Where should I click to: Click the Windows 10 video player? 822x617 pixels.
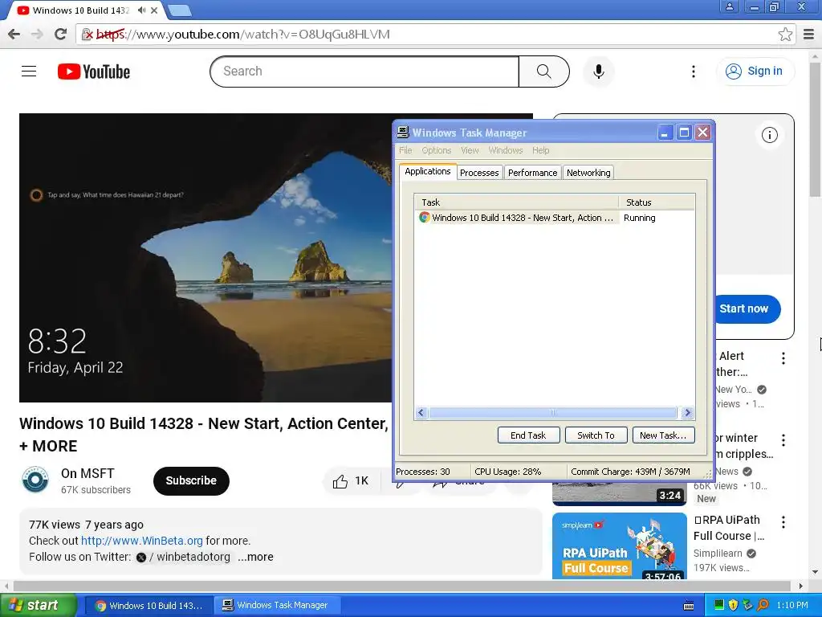pos(205,258)
